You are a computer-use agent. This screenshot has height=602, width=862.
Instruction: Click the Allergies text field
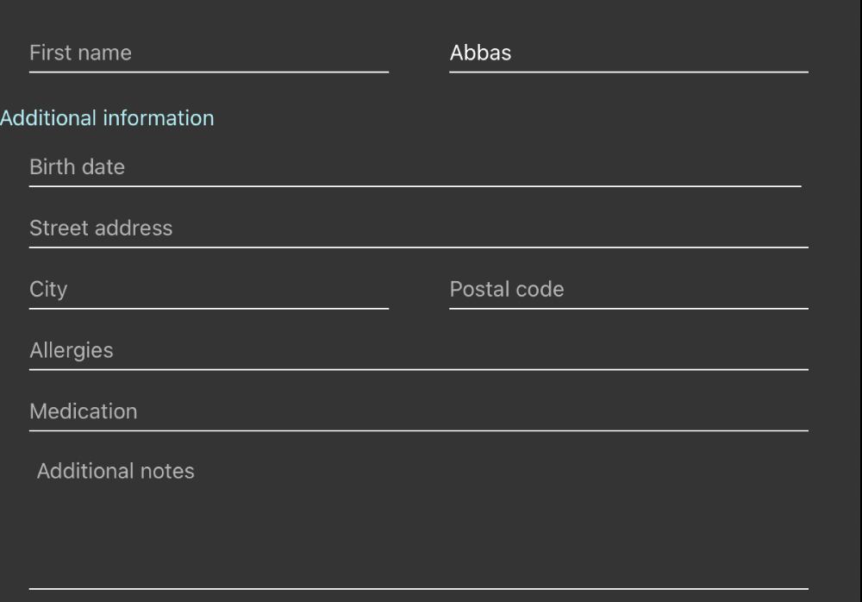pos(418,351)
